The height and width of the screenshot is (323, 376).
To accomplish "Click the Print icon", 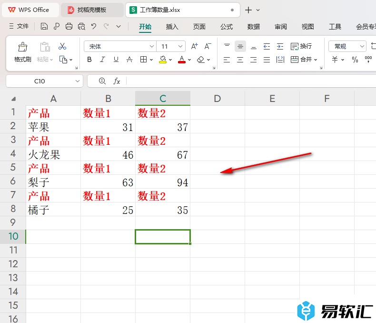I will coord(69,26).
